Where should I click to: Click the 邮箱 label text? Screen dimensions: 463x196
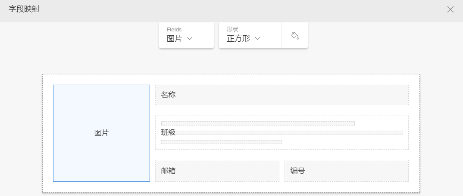click(x=168, y=171)
